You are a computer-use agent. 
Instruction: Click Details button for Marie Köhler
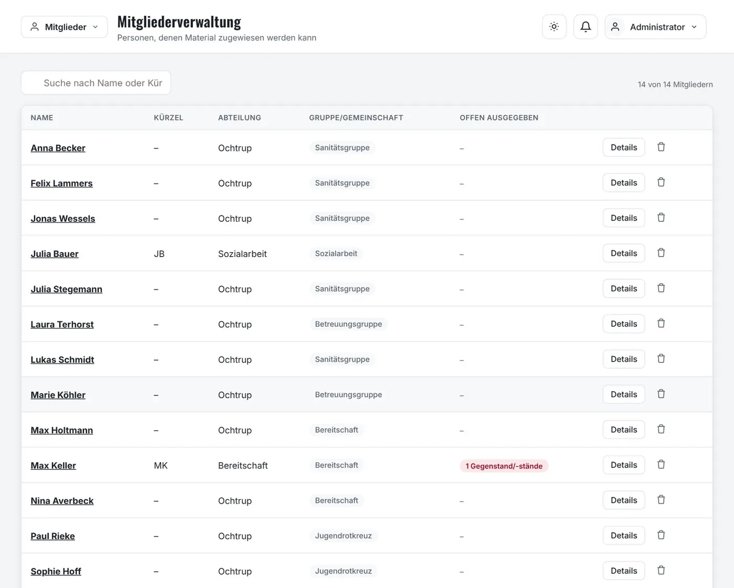(624, 394)
